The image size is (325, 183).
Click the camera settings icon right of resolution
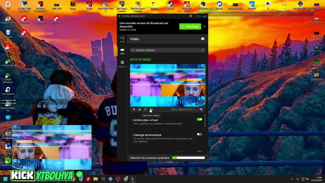pyautogui.click(x=201, y=110)
